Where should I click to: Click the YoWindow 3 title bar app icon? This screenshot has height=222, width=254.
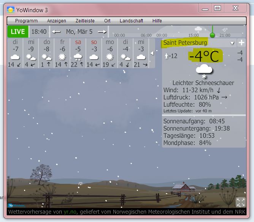coord(11,10)
